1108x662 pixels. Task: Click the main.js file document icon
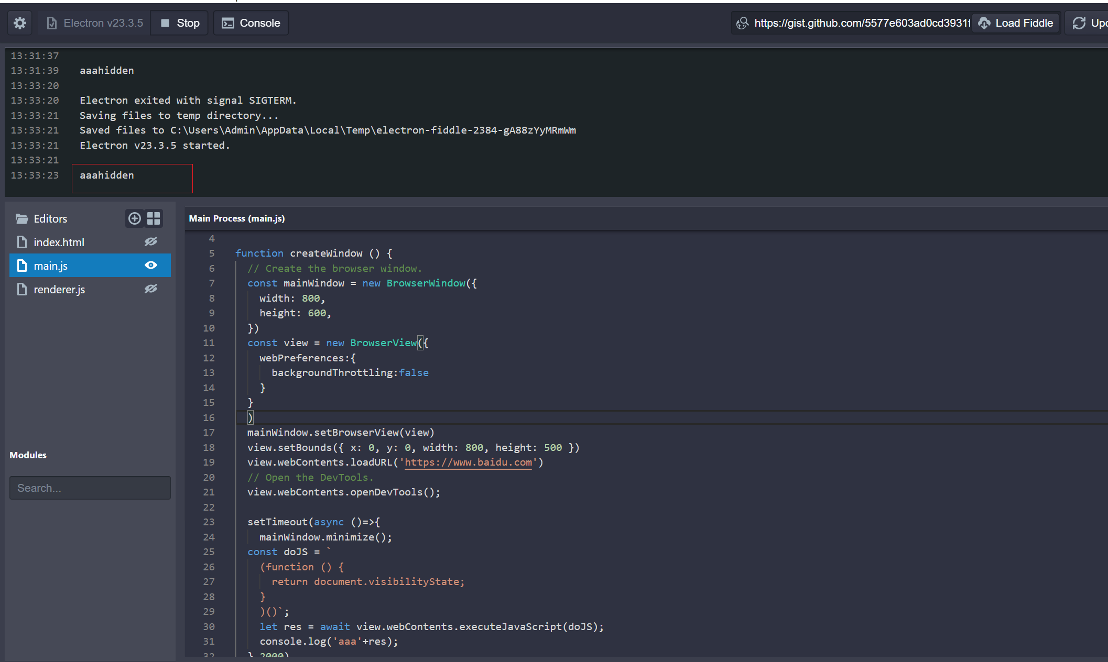click(21, 266)
